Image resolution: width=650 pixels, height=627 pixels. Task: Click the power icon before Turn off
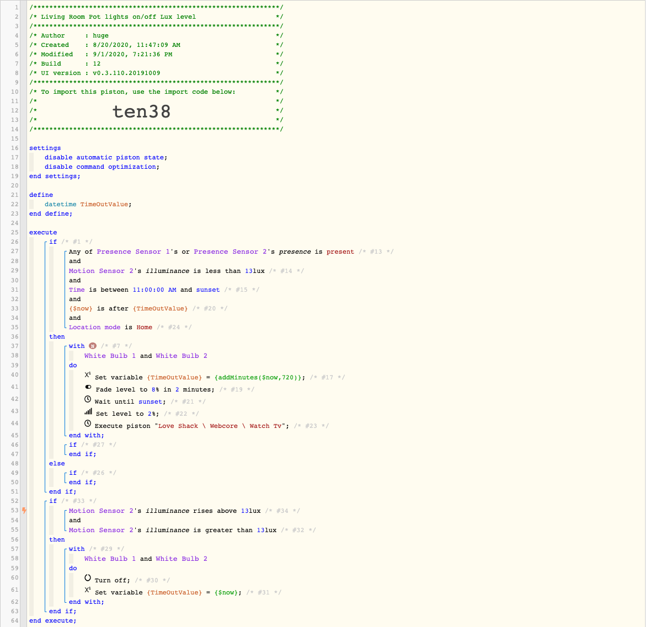(88, 578)
